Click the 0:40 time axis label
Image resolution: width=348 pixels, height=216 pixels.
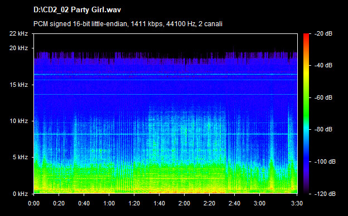[x=84, y=203]
